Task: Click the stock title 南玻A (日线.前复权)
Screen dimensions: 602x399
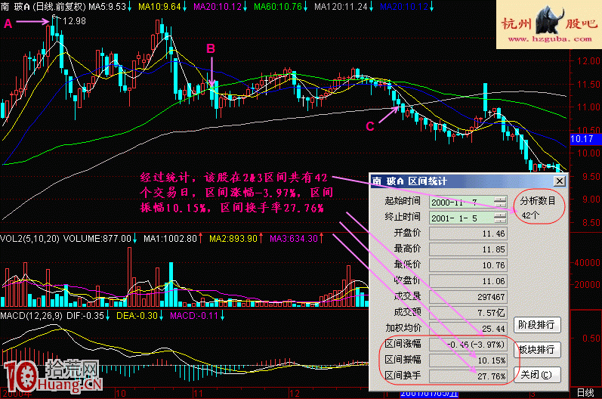Action: pyautogui.click(x=43, y=7)
